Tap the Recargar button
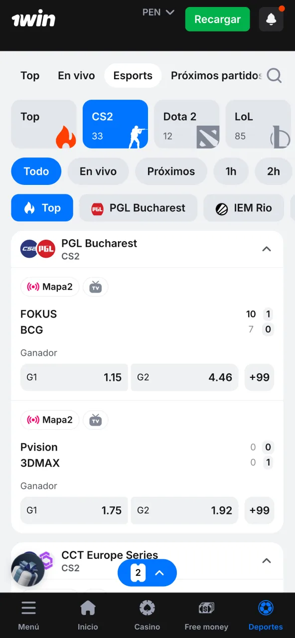The width and height of the screenshot is (295, 638). 217,19
